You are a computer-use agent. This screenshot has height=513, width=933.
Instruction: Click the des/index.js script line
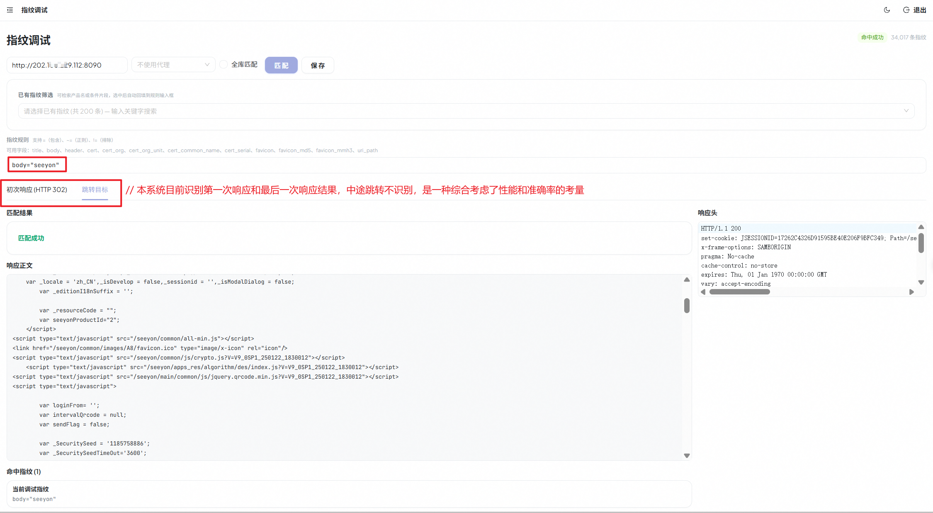212,367
